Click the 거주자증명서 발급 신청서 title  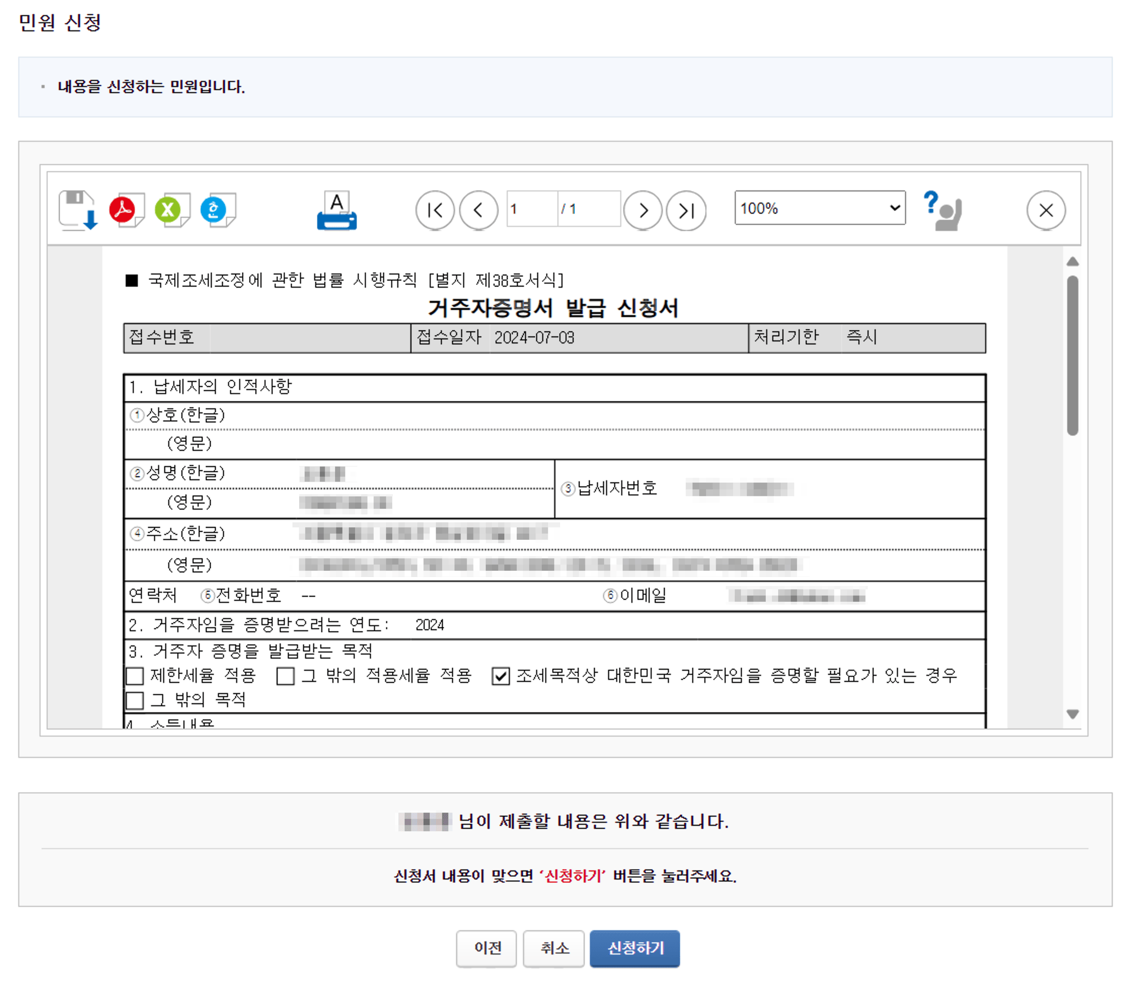553,308
